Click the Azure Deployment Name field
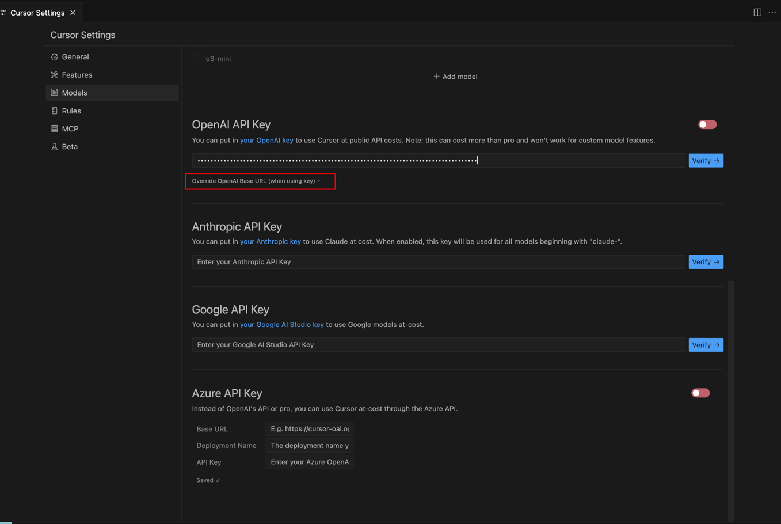 310,446
